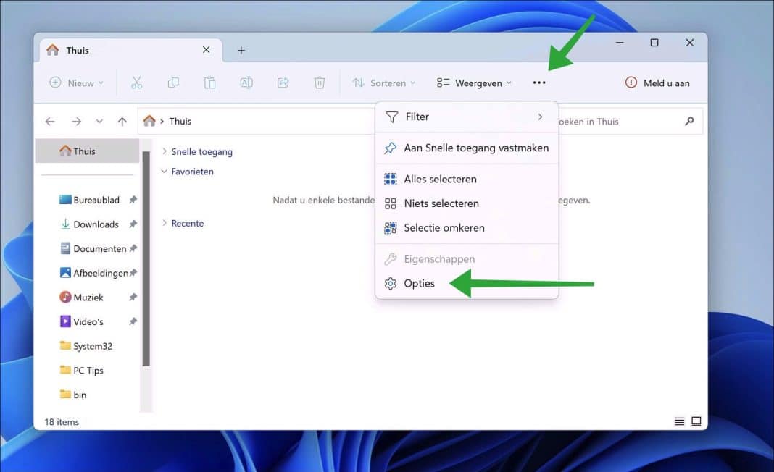The height and width of the screenshot is (472, 774).
Task: Click the Delete trash bin icon
Action: pos(320,83)
